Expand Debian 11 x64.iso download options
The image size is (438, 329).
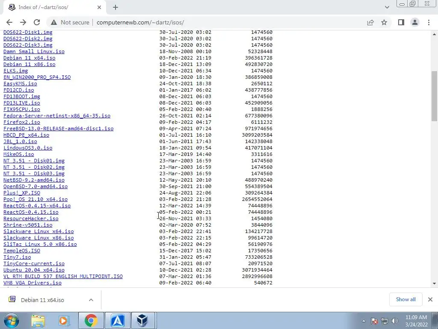pos(91,300)
